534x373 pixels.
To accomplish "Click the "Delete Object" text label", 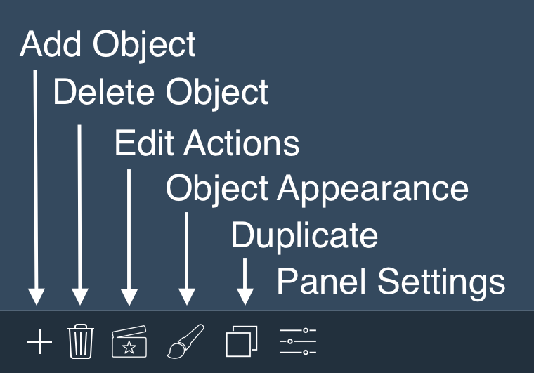I will point(161,93).
